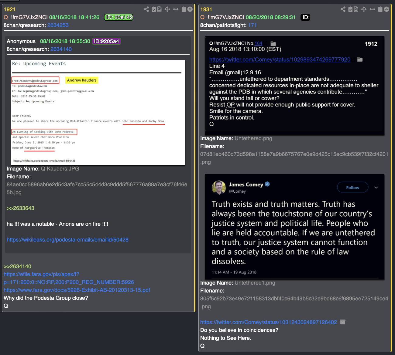Click folder icon after embedded Comey twitter link
Image resolution: width=395 pixels, height=355 pixels.
pos(360,59)
